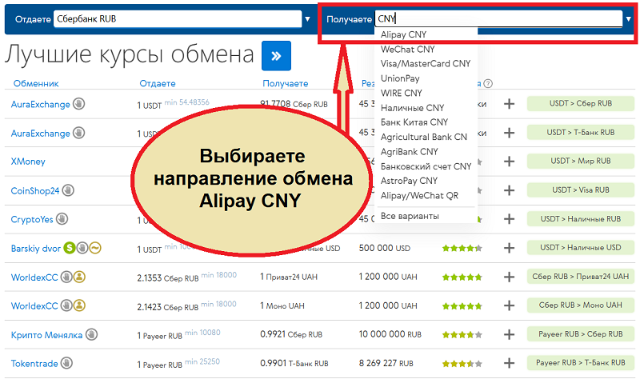Viewport: 640px width, 383px height.
Task: Click Payeer RUB > Т-Банк RUB button
Action: [x=581, y=362]
